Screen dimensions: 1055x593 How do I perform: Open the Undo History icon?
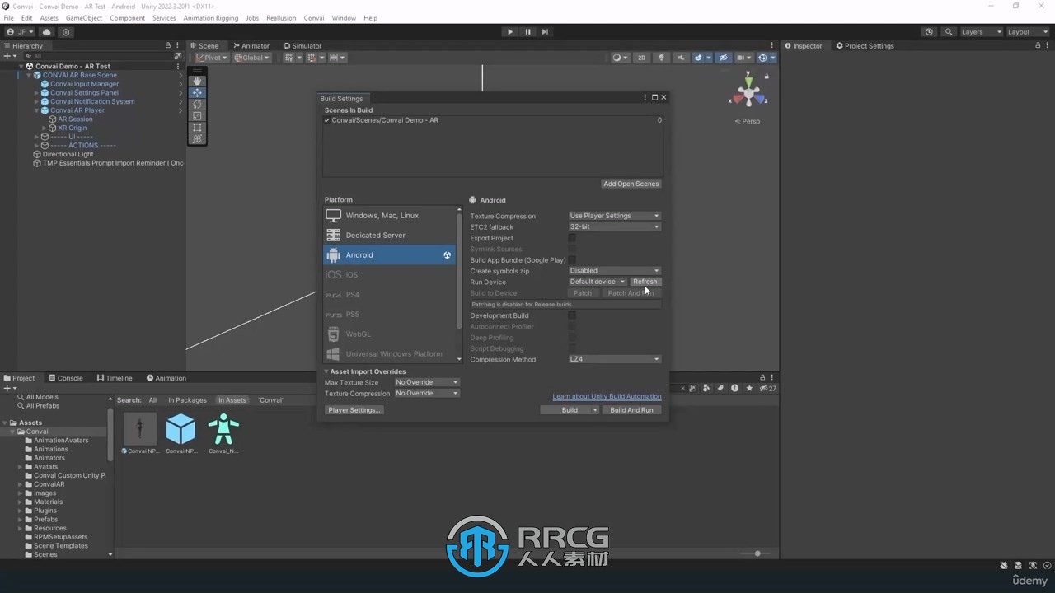point(929,32)
